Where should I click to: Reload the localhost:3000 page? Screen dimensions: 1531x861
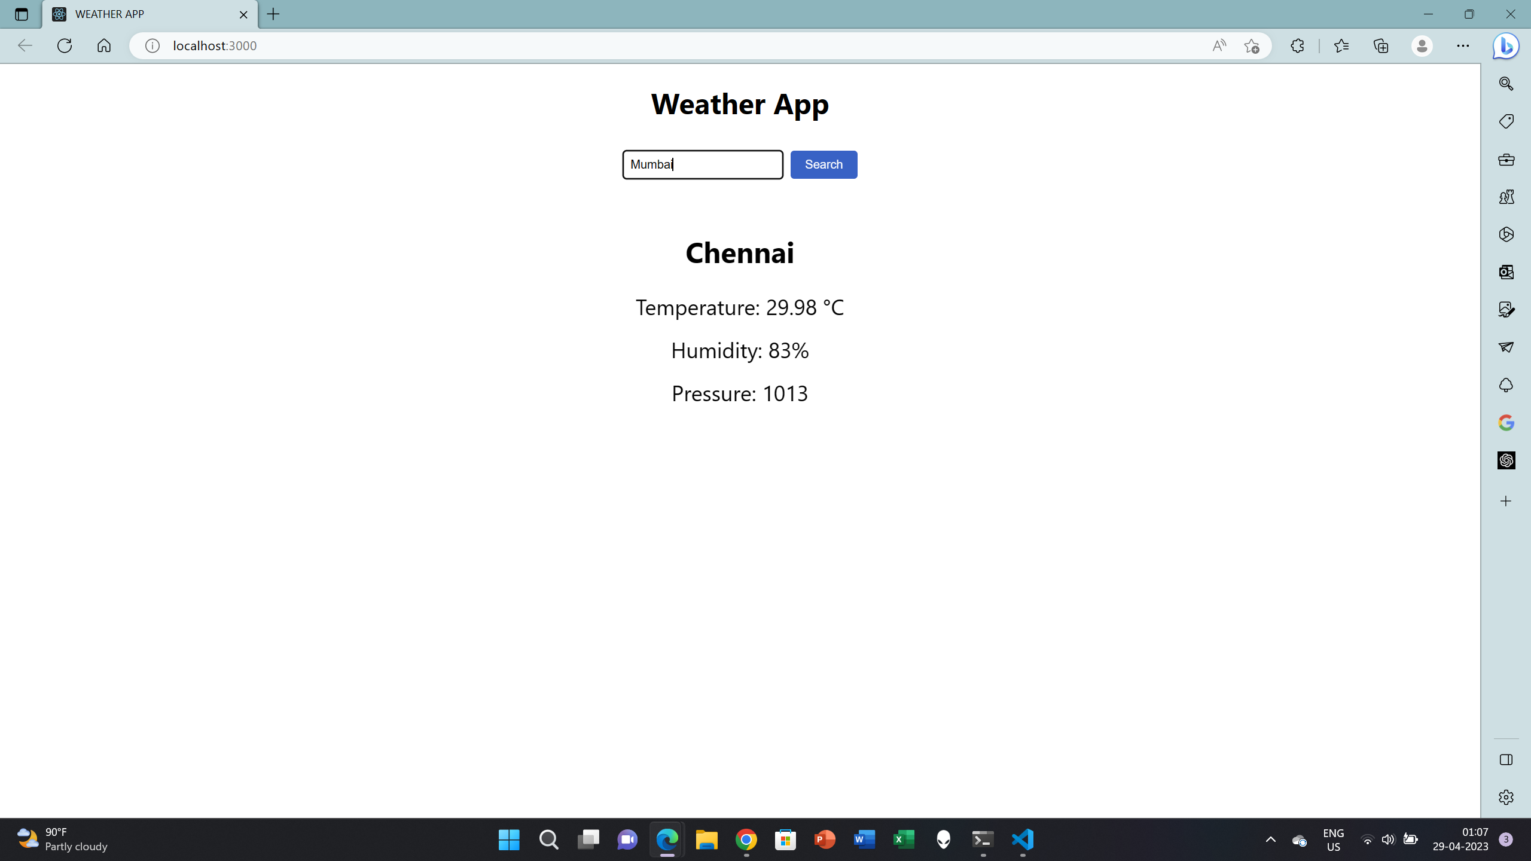pos(64,45)
